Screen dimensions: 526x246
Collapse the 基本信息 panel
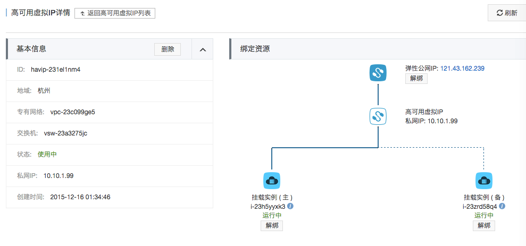click(203, 49)
